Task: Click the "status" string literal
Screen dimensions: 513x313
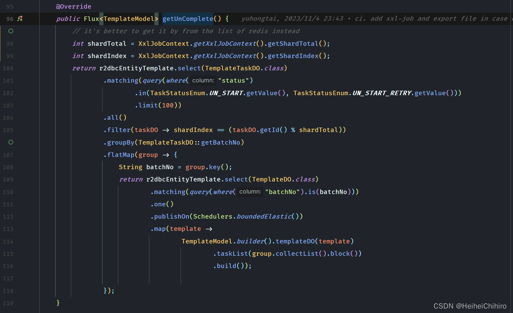Action: click(x=233, y=81)
